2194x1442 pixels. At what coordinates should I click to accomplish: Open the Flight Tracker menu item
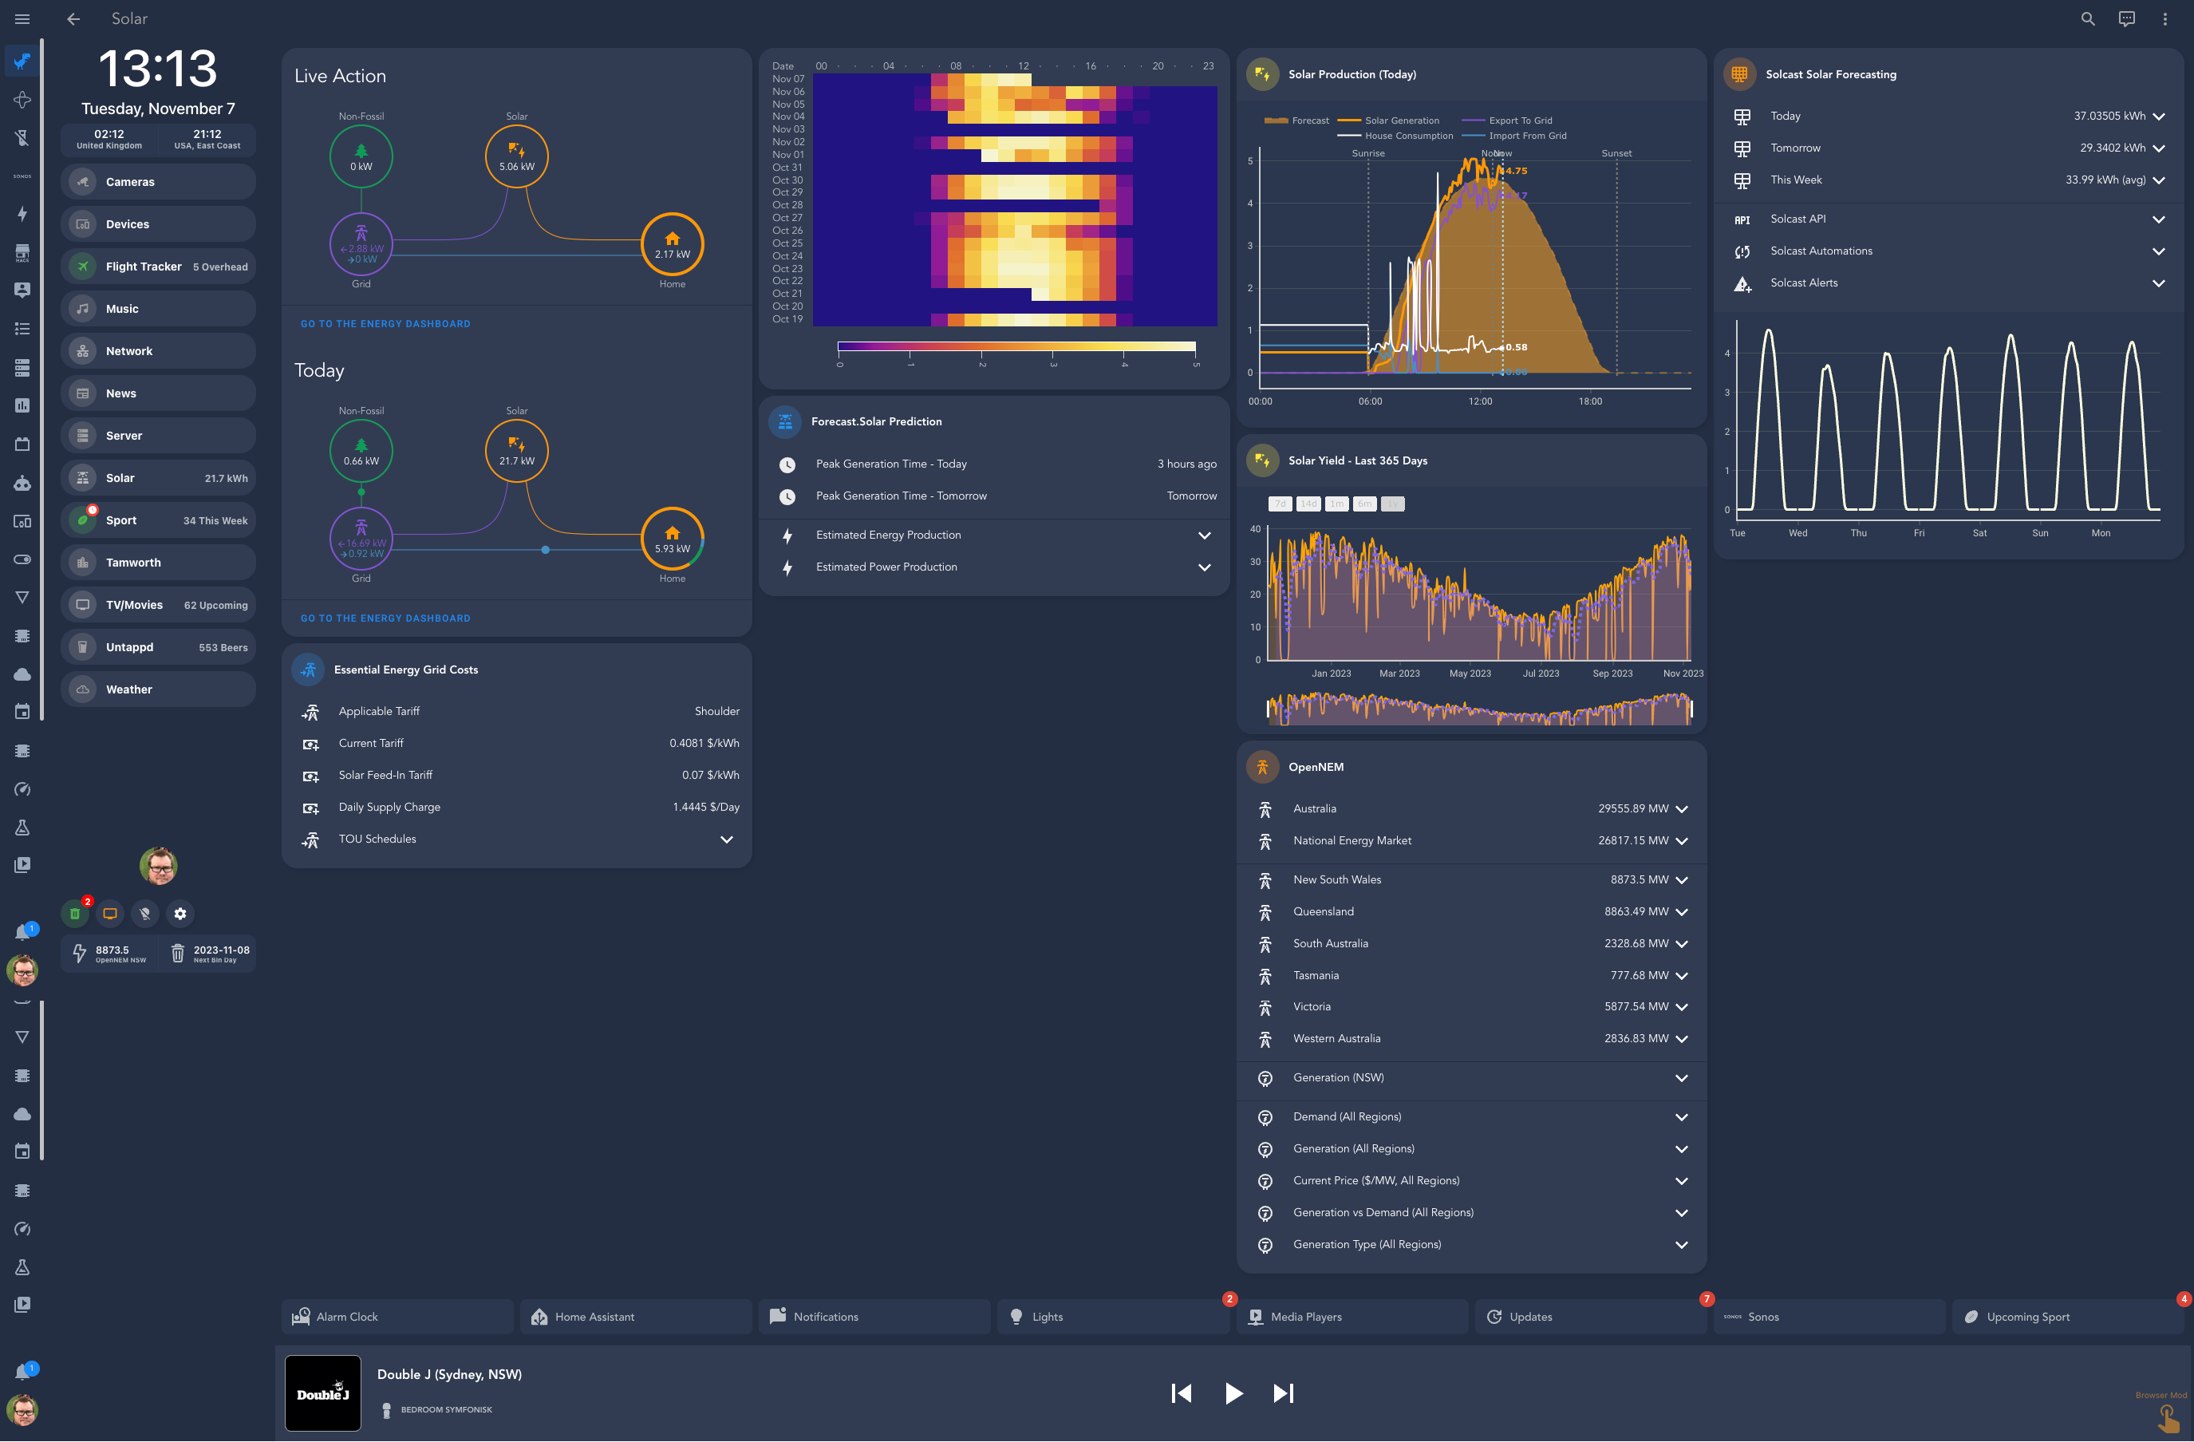tap(158, 267)
